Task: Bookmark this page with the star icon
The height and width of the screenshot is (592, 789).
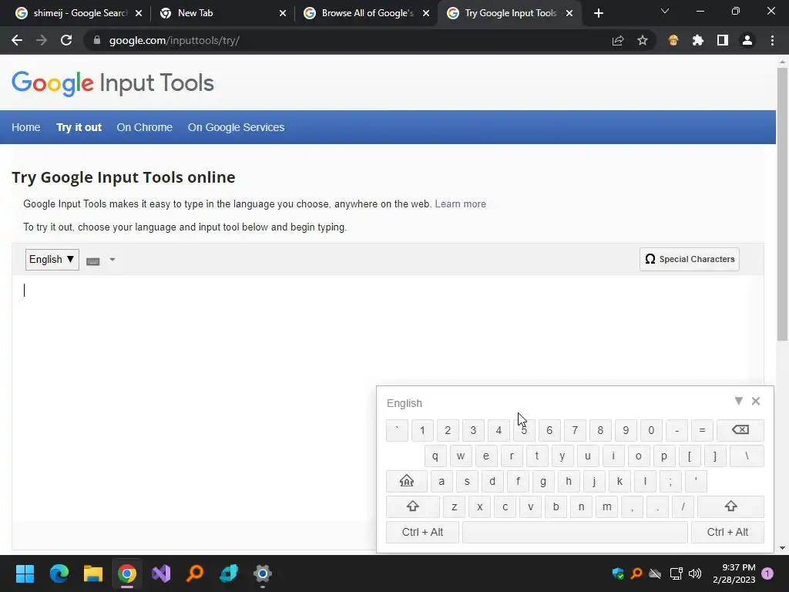Action: 643,40
